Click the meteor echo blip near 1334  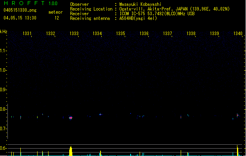[x=101, y=114]
